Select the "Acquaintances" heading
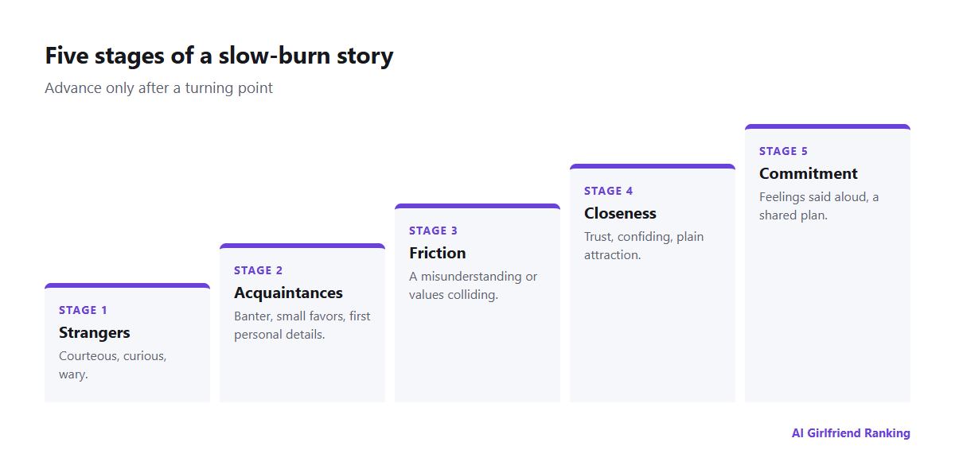Screen dimensions: 955x473 click(288, 293)
